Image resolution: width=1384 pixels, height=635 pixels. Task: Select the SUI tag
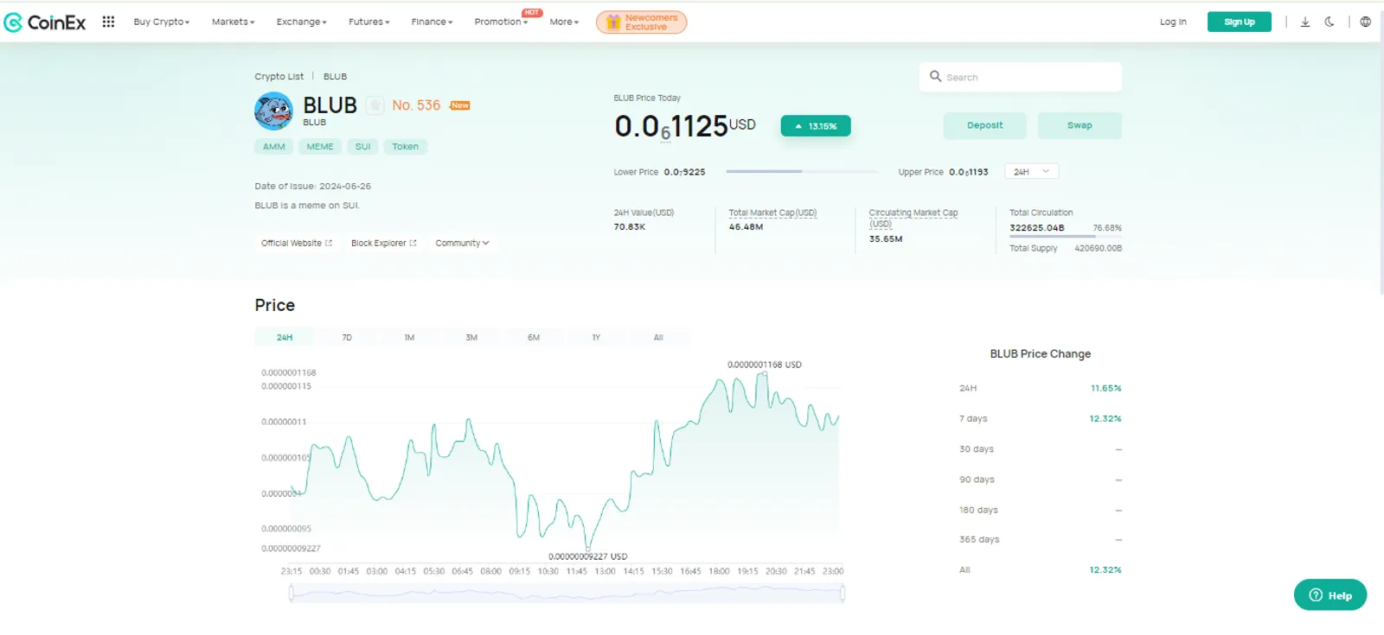pyautogui.click(x=363, y=147)
